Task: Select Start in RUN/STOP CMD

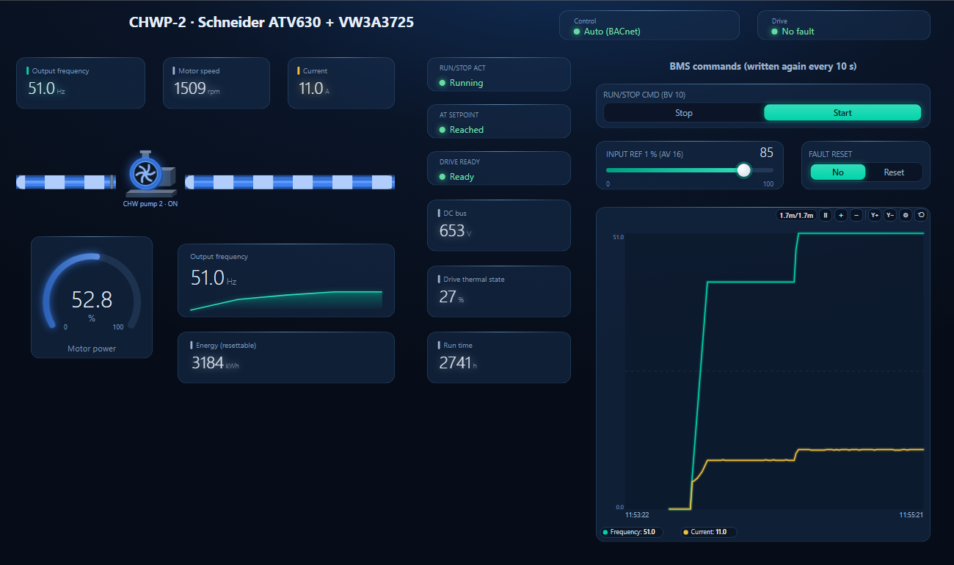Action: pos(842,112)
